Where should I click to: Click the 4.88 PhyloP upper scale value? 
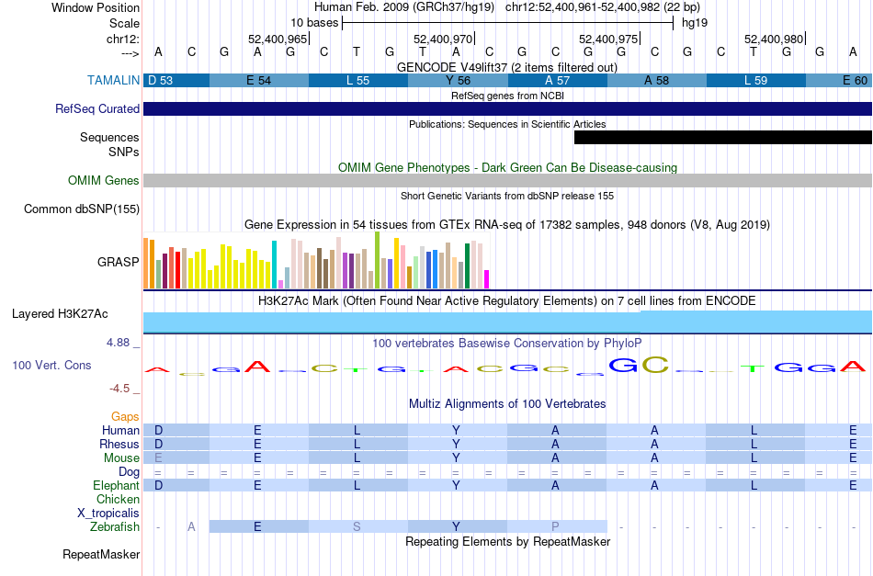[x=119, y=343]
